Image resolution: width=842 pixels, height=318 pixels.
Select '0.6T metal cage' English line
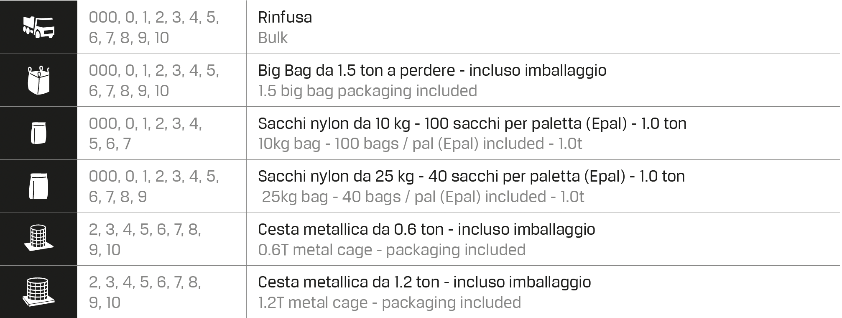point(391,250)
